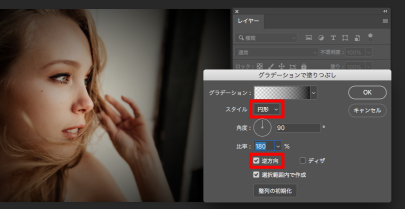
Task: Filter for pixel layers icon
Action: tap(308, 37)
